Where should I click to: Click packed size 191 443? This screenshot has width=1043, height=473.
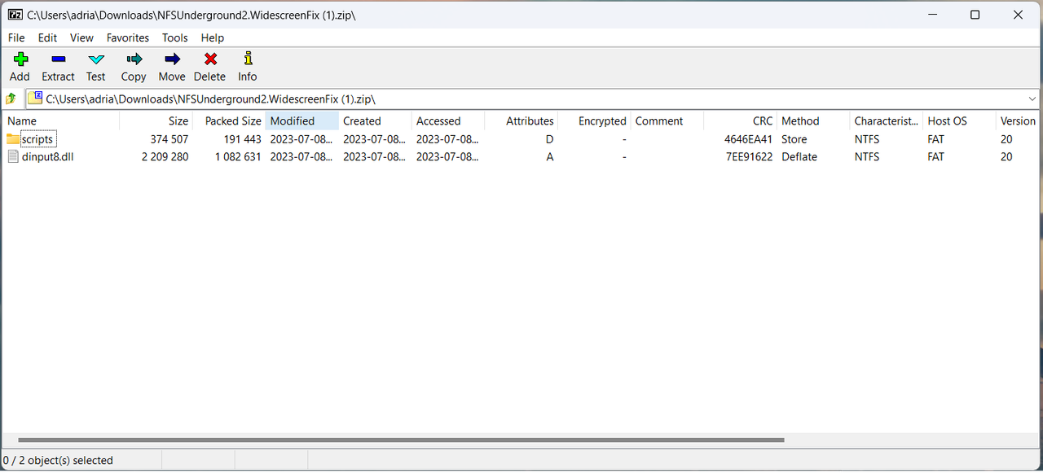point(243,139)
